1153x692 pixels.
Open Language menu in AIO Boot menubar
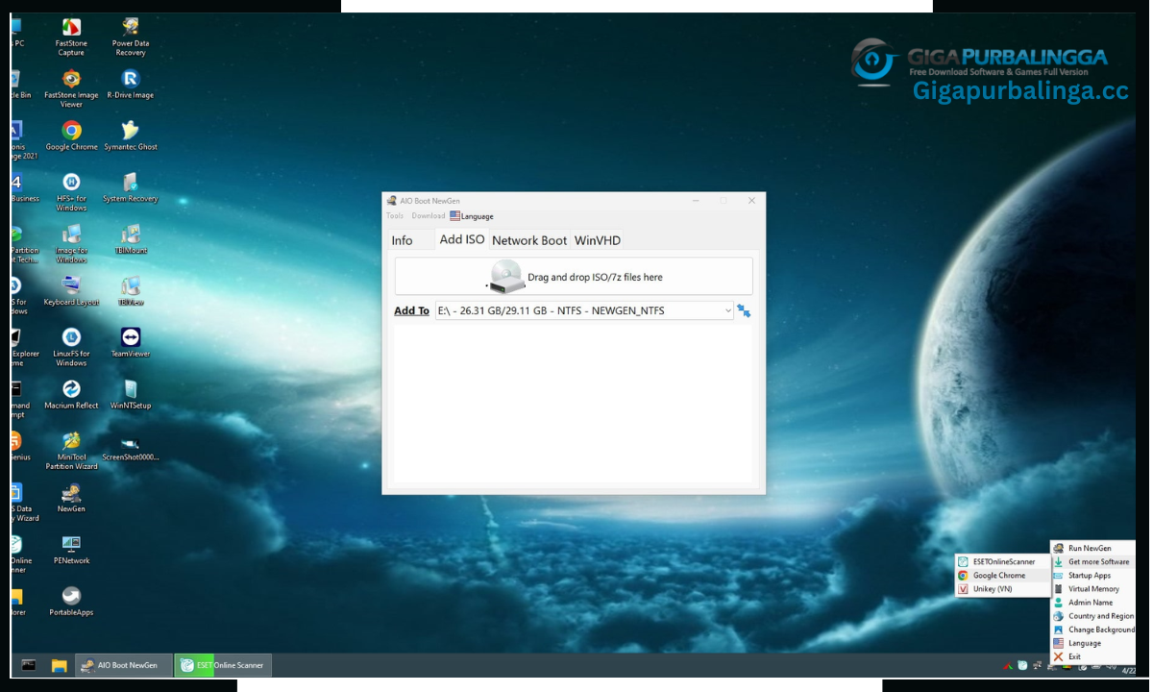(472, 216)
